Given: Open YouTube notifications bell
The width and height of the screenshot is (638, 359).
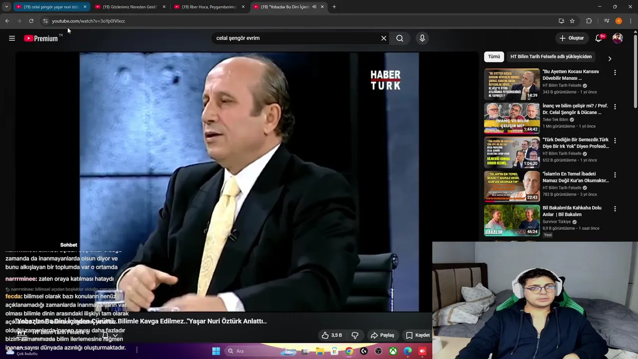Looking at the screenshot, I should point(599,38).
